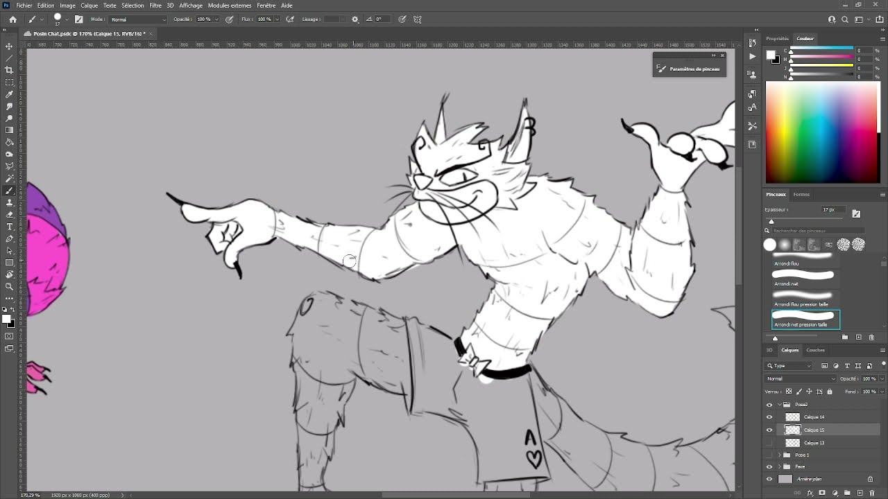The image size is (888, 499).
Task: Toggle symmetry paint butterfly icon
Action: pyautogui.click(x=418, y=19)
